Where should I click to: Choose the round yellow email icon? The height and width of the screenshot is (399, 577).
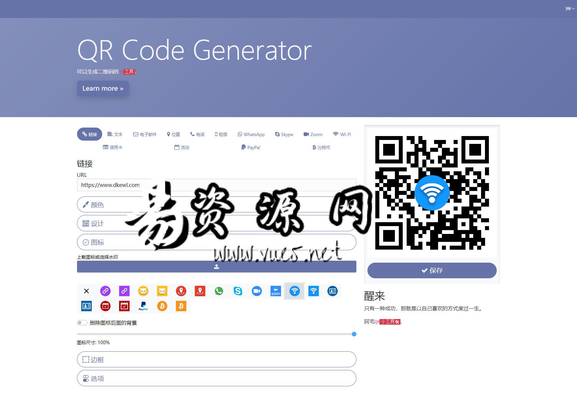pos(143,291)
